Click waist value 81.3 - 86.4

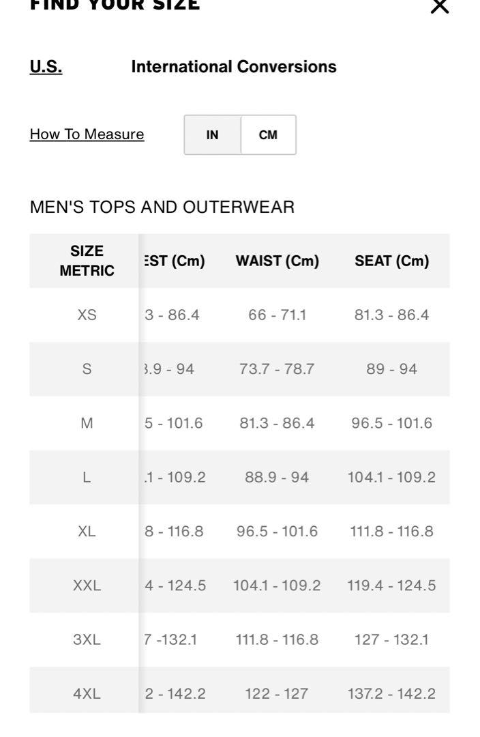pos(277,423)
